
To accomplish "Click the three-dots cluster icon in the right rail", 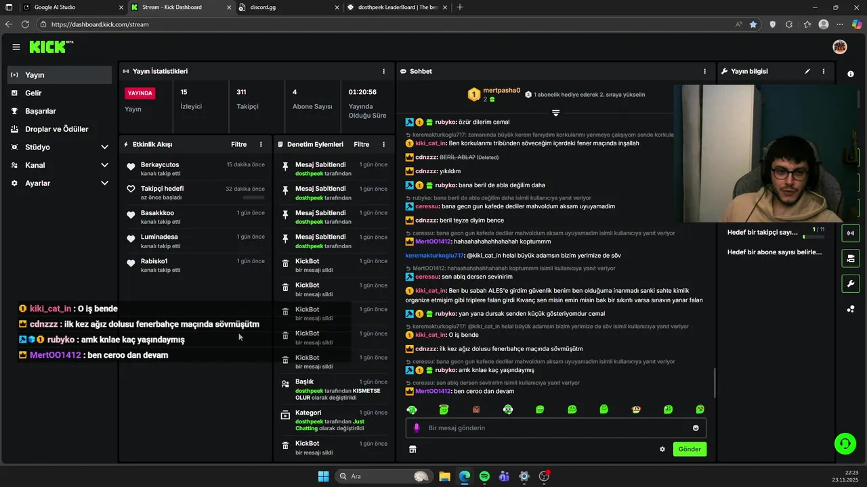I will [x=851, y=309].
